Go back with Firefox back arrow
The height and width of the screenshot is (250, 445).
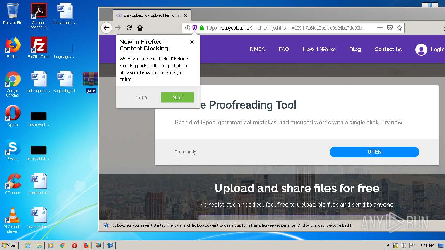106,28
